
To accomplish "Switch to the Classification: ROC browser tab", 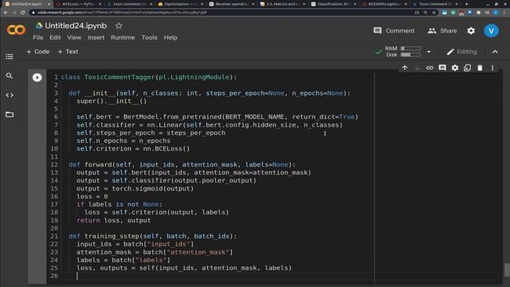I will (334, 4).
